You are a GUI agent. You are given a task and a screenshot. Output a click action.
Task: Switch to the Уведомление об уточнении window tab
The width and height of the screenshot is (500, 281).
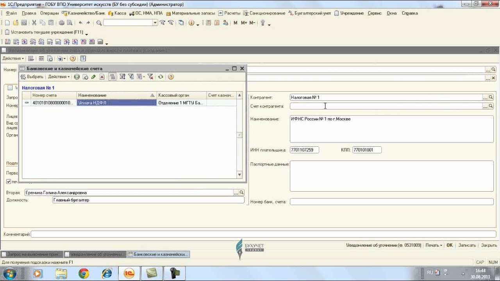click(95, 254)
